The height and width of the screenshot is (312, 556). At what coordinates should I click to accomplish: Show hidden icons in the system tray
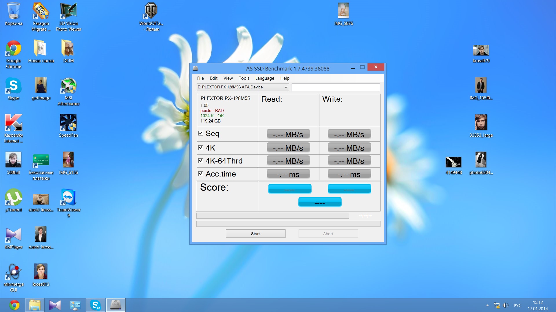(x=487, y=305)
